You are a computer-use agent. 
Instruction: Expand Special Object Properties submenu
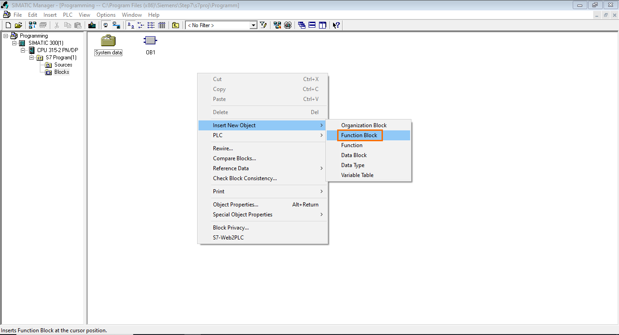point(262,215)
